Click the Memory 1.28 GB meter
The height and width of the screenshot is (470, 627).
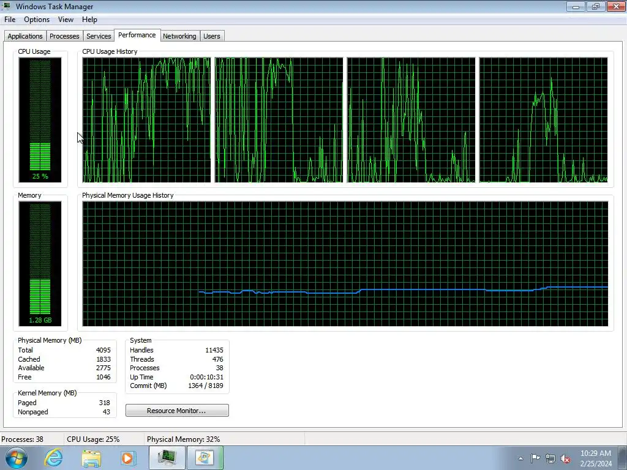coord(40,264)
